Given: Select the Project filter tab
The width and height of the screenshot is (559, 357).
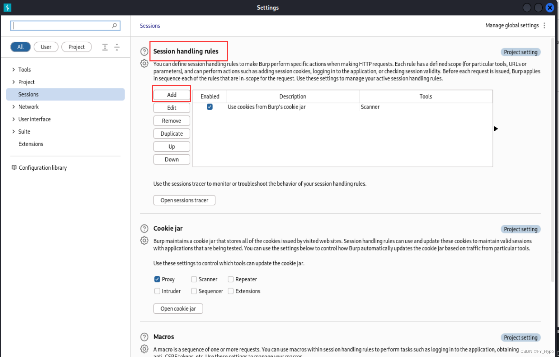Looking at the screenshot, I should pos(77,47).
